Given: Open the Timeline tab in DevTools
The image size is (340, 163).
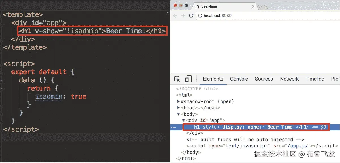Looking at the screenshot, I should pos(315,79).
